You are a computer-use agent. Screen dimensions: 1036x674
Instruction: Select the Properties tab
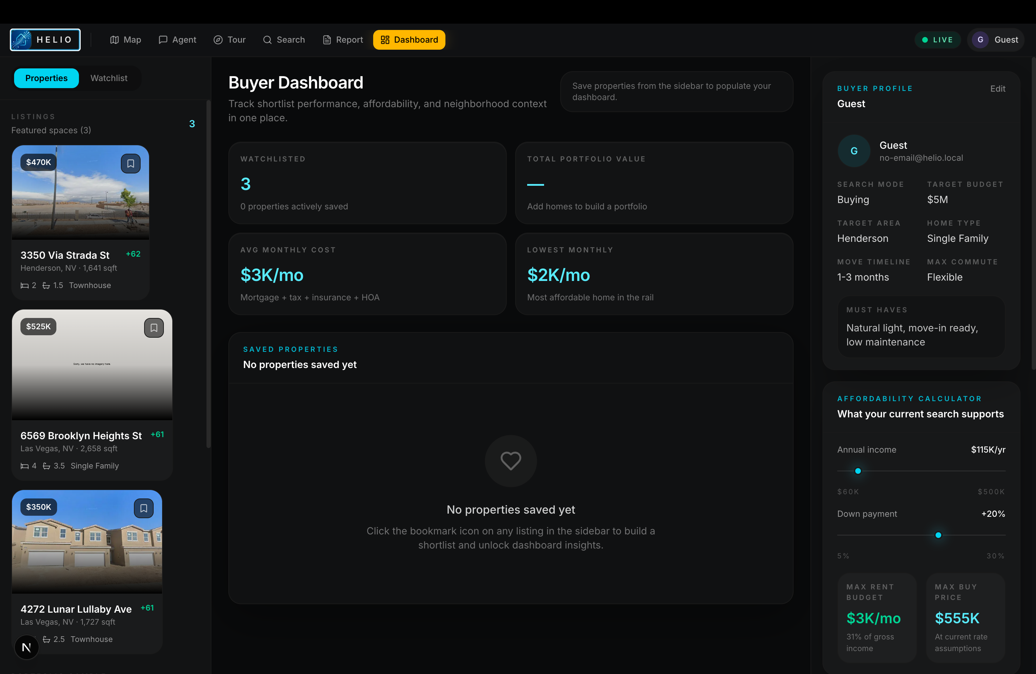(x=46, y=78)
